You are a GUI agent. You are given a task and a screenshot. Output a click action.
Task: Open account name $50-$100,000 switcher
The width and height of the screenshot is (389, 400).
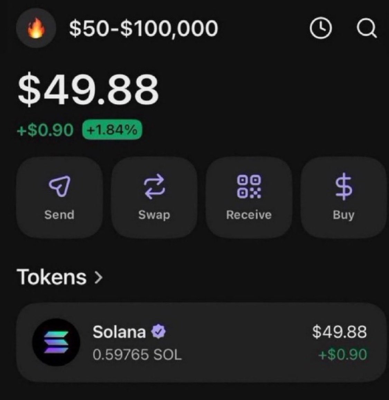(143, 29)
